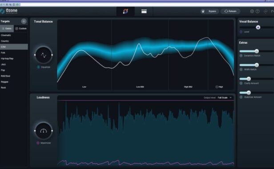The width and height of the screenshot is (274, 169).
Task: Toggle the Vocal Balance Level power button
Action: coord(241,32)
